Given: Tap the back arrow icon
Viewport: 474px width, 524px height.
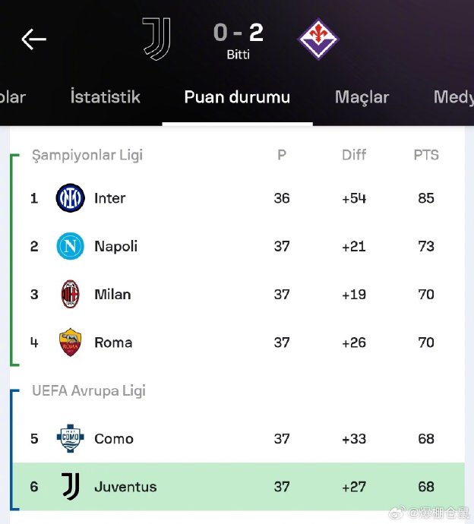Looking at the screenshot, I should 33,39.
